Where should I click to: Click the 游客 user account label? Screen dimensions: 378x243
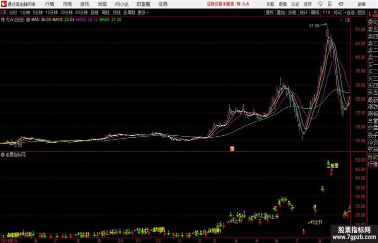tap(361, 4)
